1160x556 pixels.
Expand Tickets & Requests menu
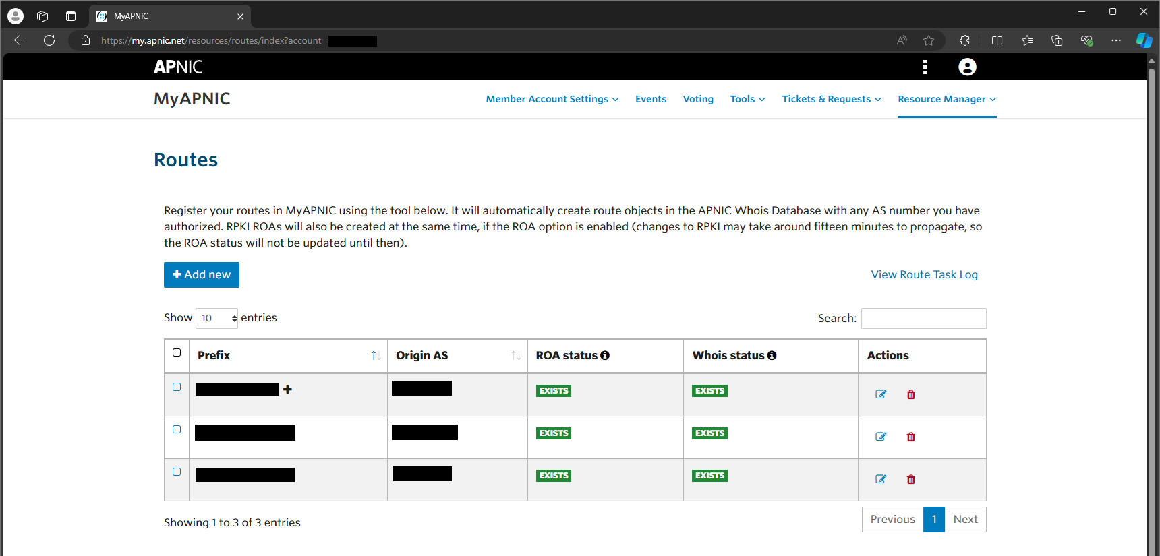click(832, 99)
